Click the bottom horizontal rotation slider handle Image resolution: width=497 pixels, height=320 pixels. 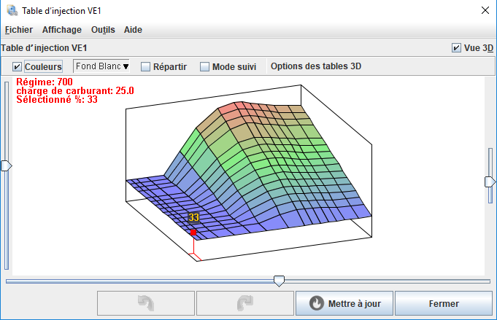pos(278,281)
